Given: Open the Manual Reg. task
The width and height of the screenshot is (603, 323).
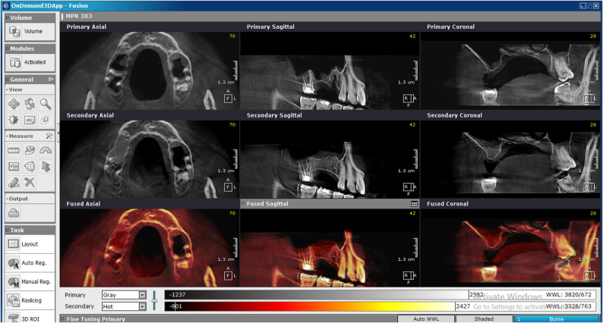Looking at the screenshot, I should [30, 282].
